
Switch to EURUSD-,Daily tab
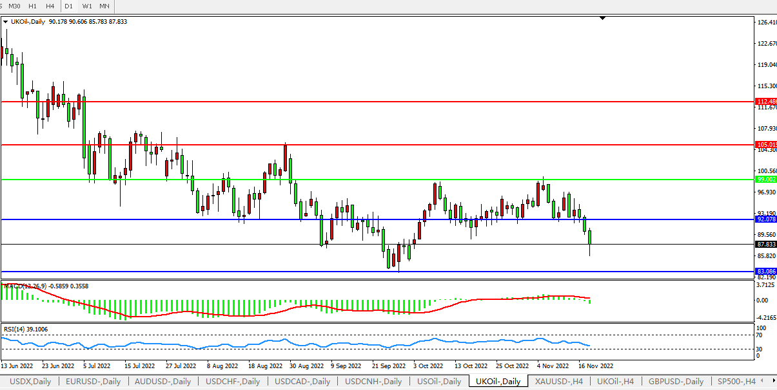93,381
